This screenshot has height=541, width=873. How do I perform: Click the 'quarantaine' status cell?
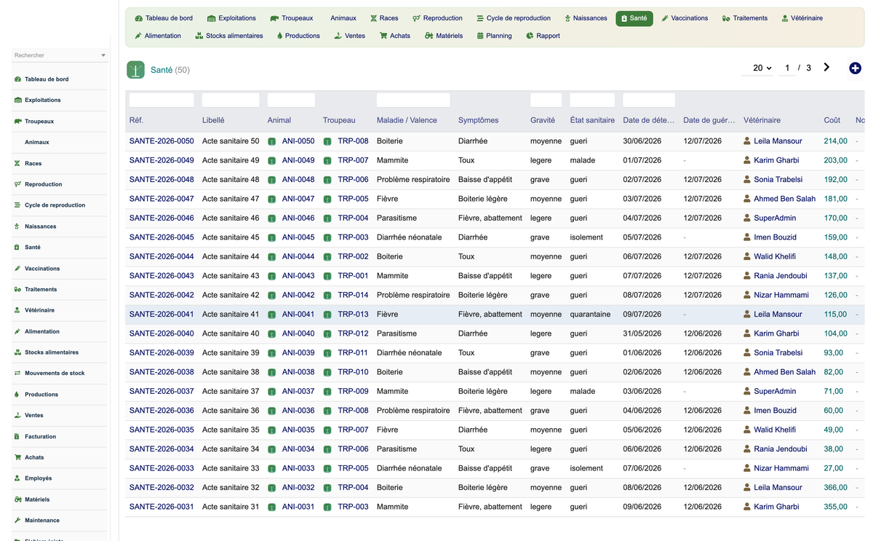(x=591, y=315)
